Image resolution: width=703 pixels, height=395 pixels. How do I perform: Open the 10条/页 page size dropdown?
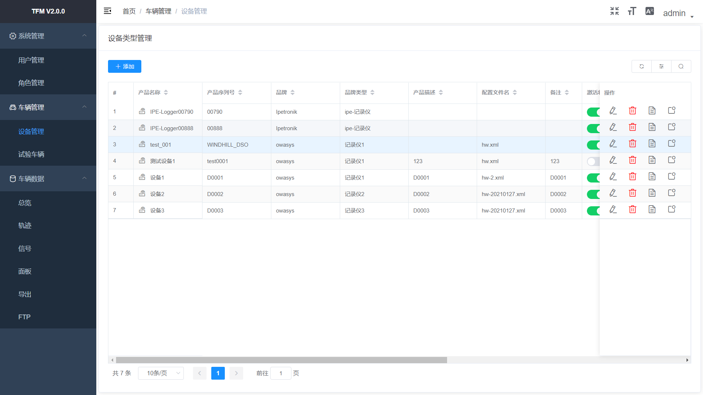161,373
